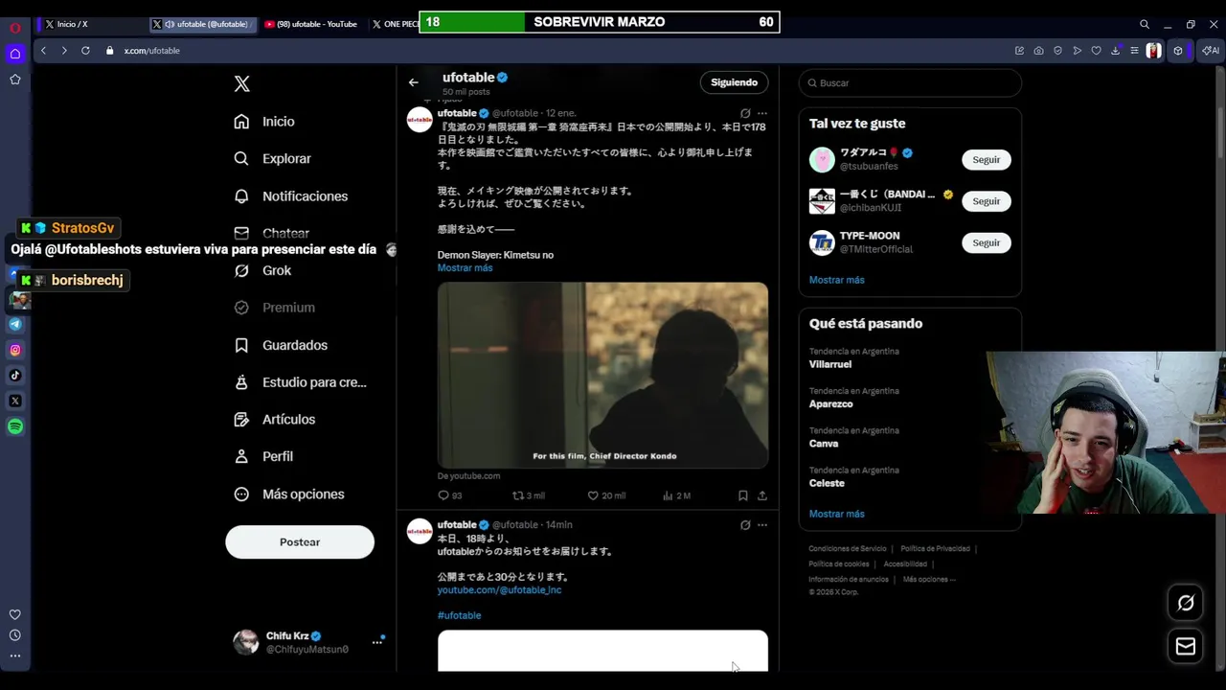Open more menu on the 14min post
Image resolution: width=1226 pixels, height=690 pixels.
tap(762, 525)
